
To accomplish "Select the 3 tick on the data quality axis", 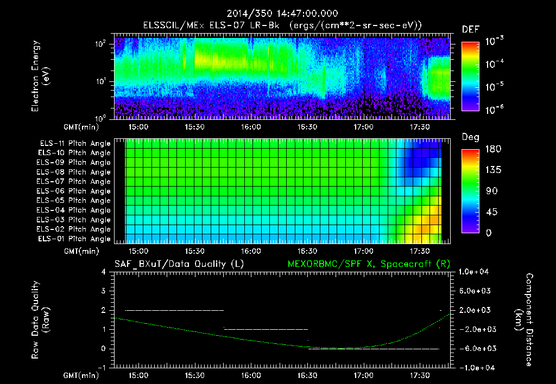I will (x=104, y=291).
